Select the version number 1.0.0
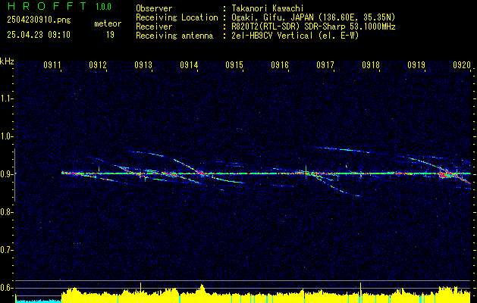 click(103, 7)
